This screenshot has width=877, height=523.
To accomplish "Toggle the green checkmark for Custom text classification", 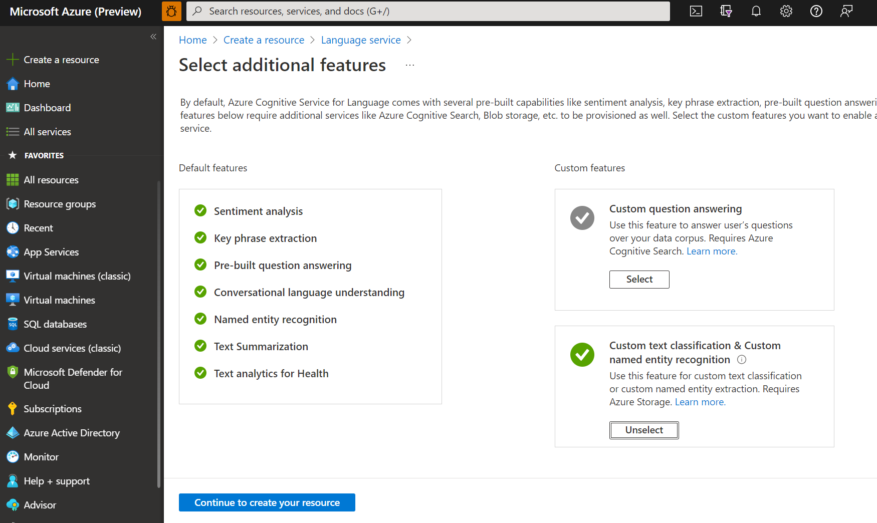I will (582, 354).
